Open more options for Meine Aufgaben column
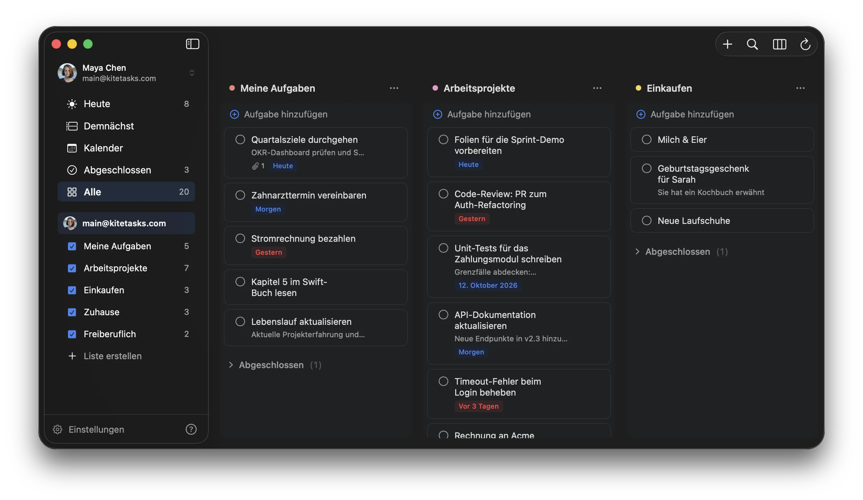863x500 pixels. [x=394, y=88]
